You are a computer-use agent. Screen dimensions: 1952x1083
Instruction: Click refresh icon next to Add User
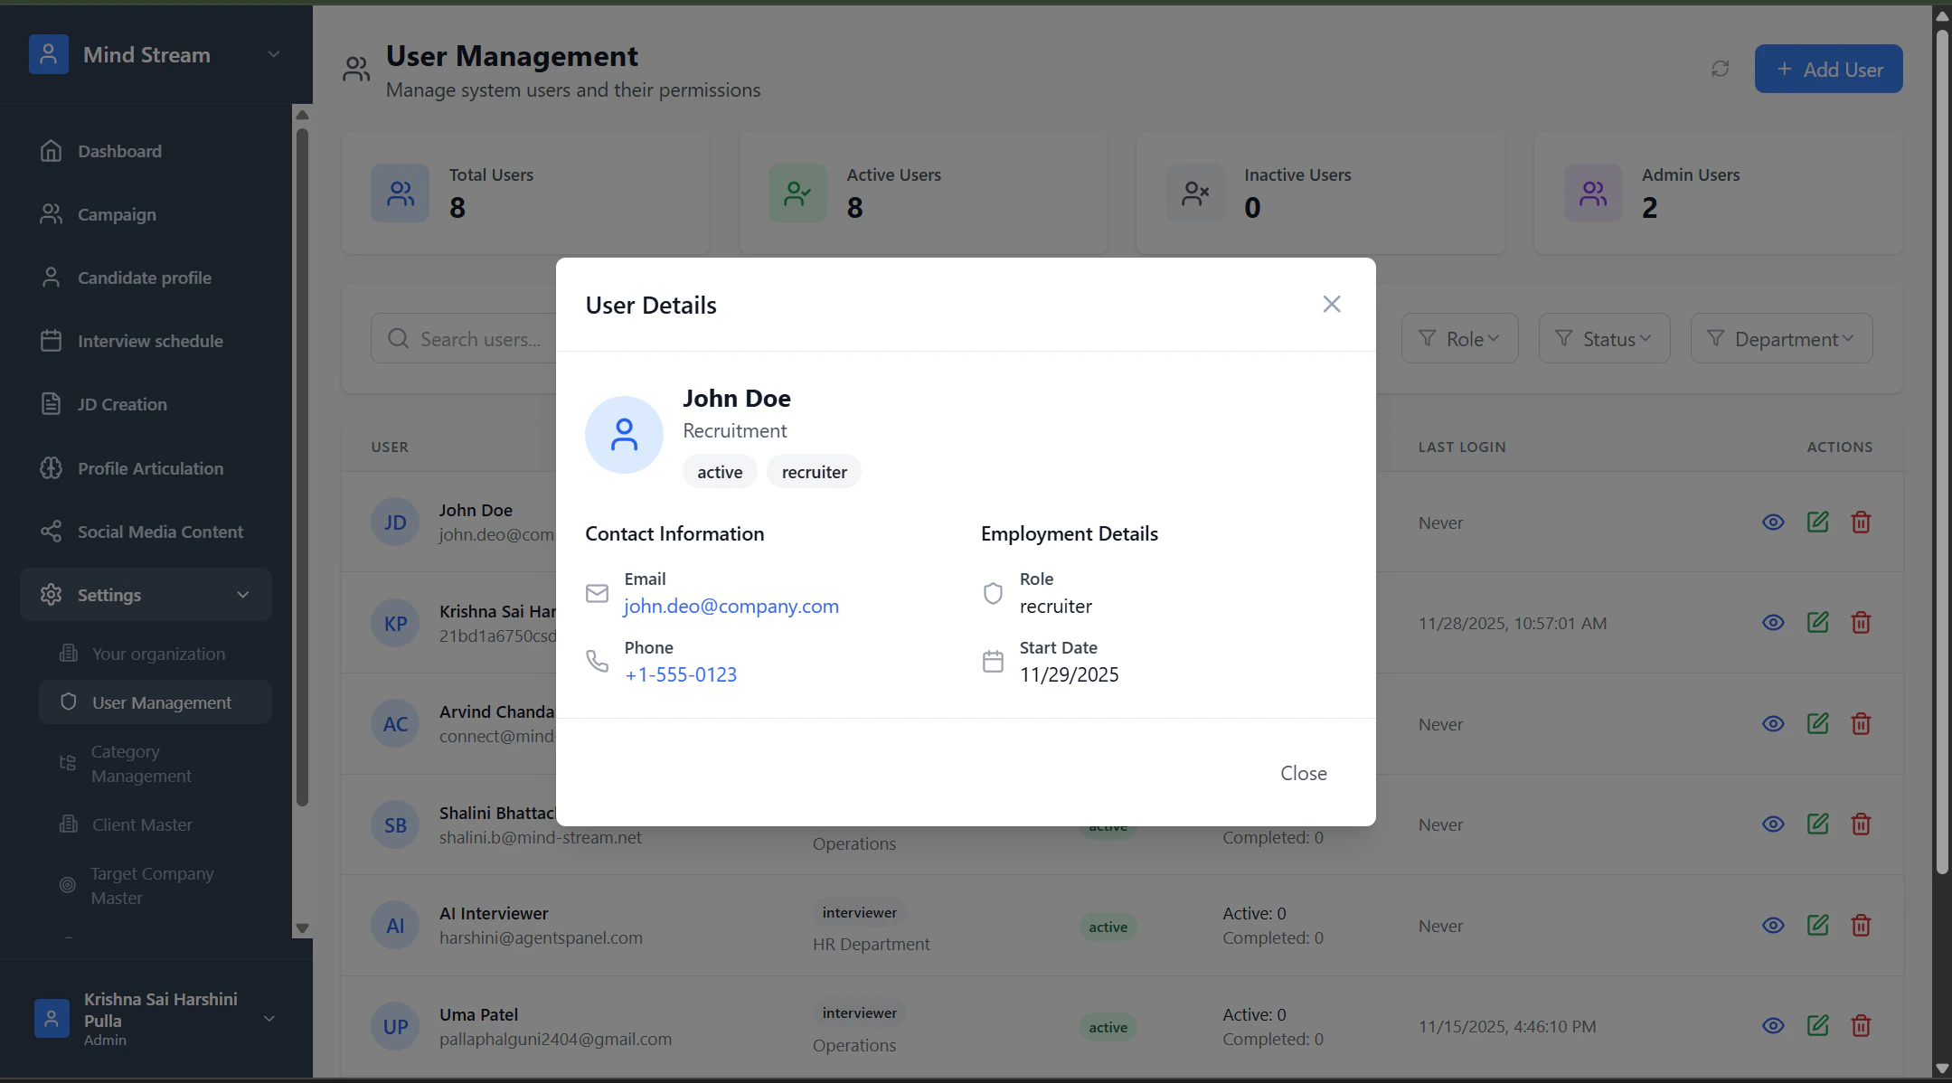point(1720,69)
